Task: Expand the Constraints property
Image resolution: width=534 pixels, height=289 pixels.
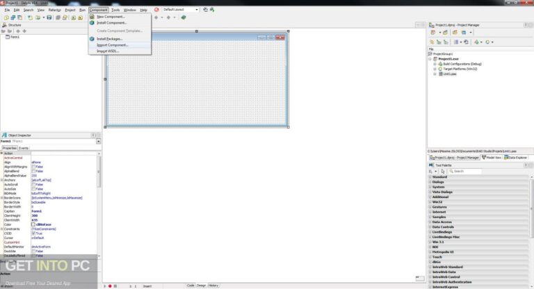Action: tap(2, 229)
